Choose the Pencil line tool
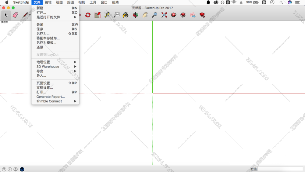The image size is (305, 172). coord(25,15)
